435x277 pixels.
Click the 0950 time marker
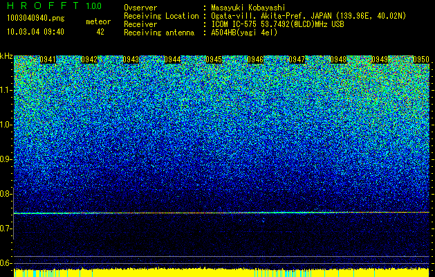(x=421, y=60)
